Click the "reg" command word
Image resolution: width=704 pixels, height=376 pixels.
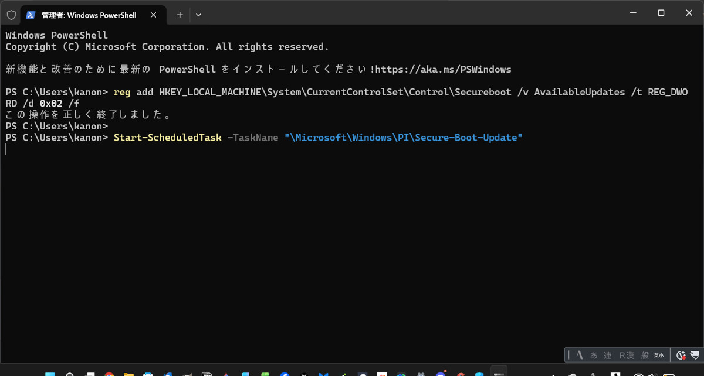122,92
